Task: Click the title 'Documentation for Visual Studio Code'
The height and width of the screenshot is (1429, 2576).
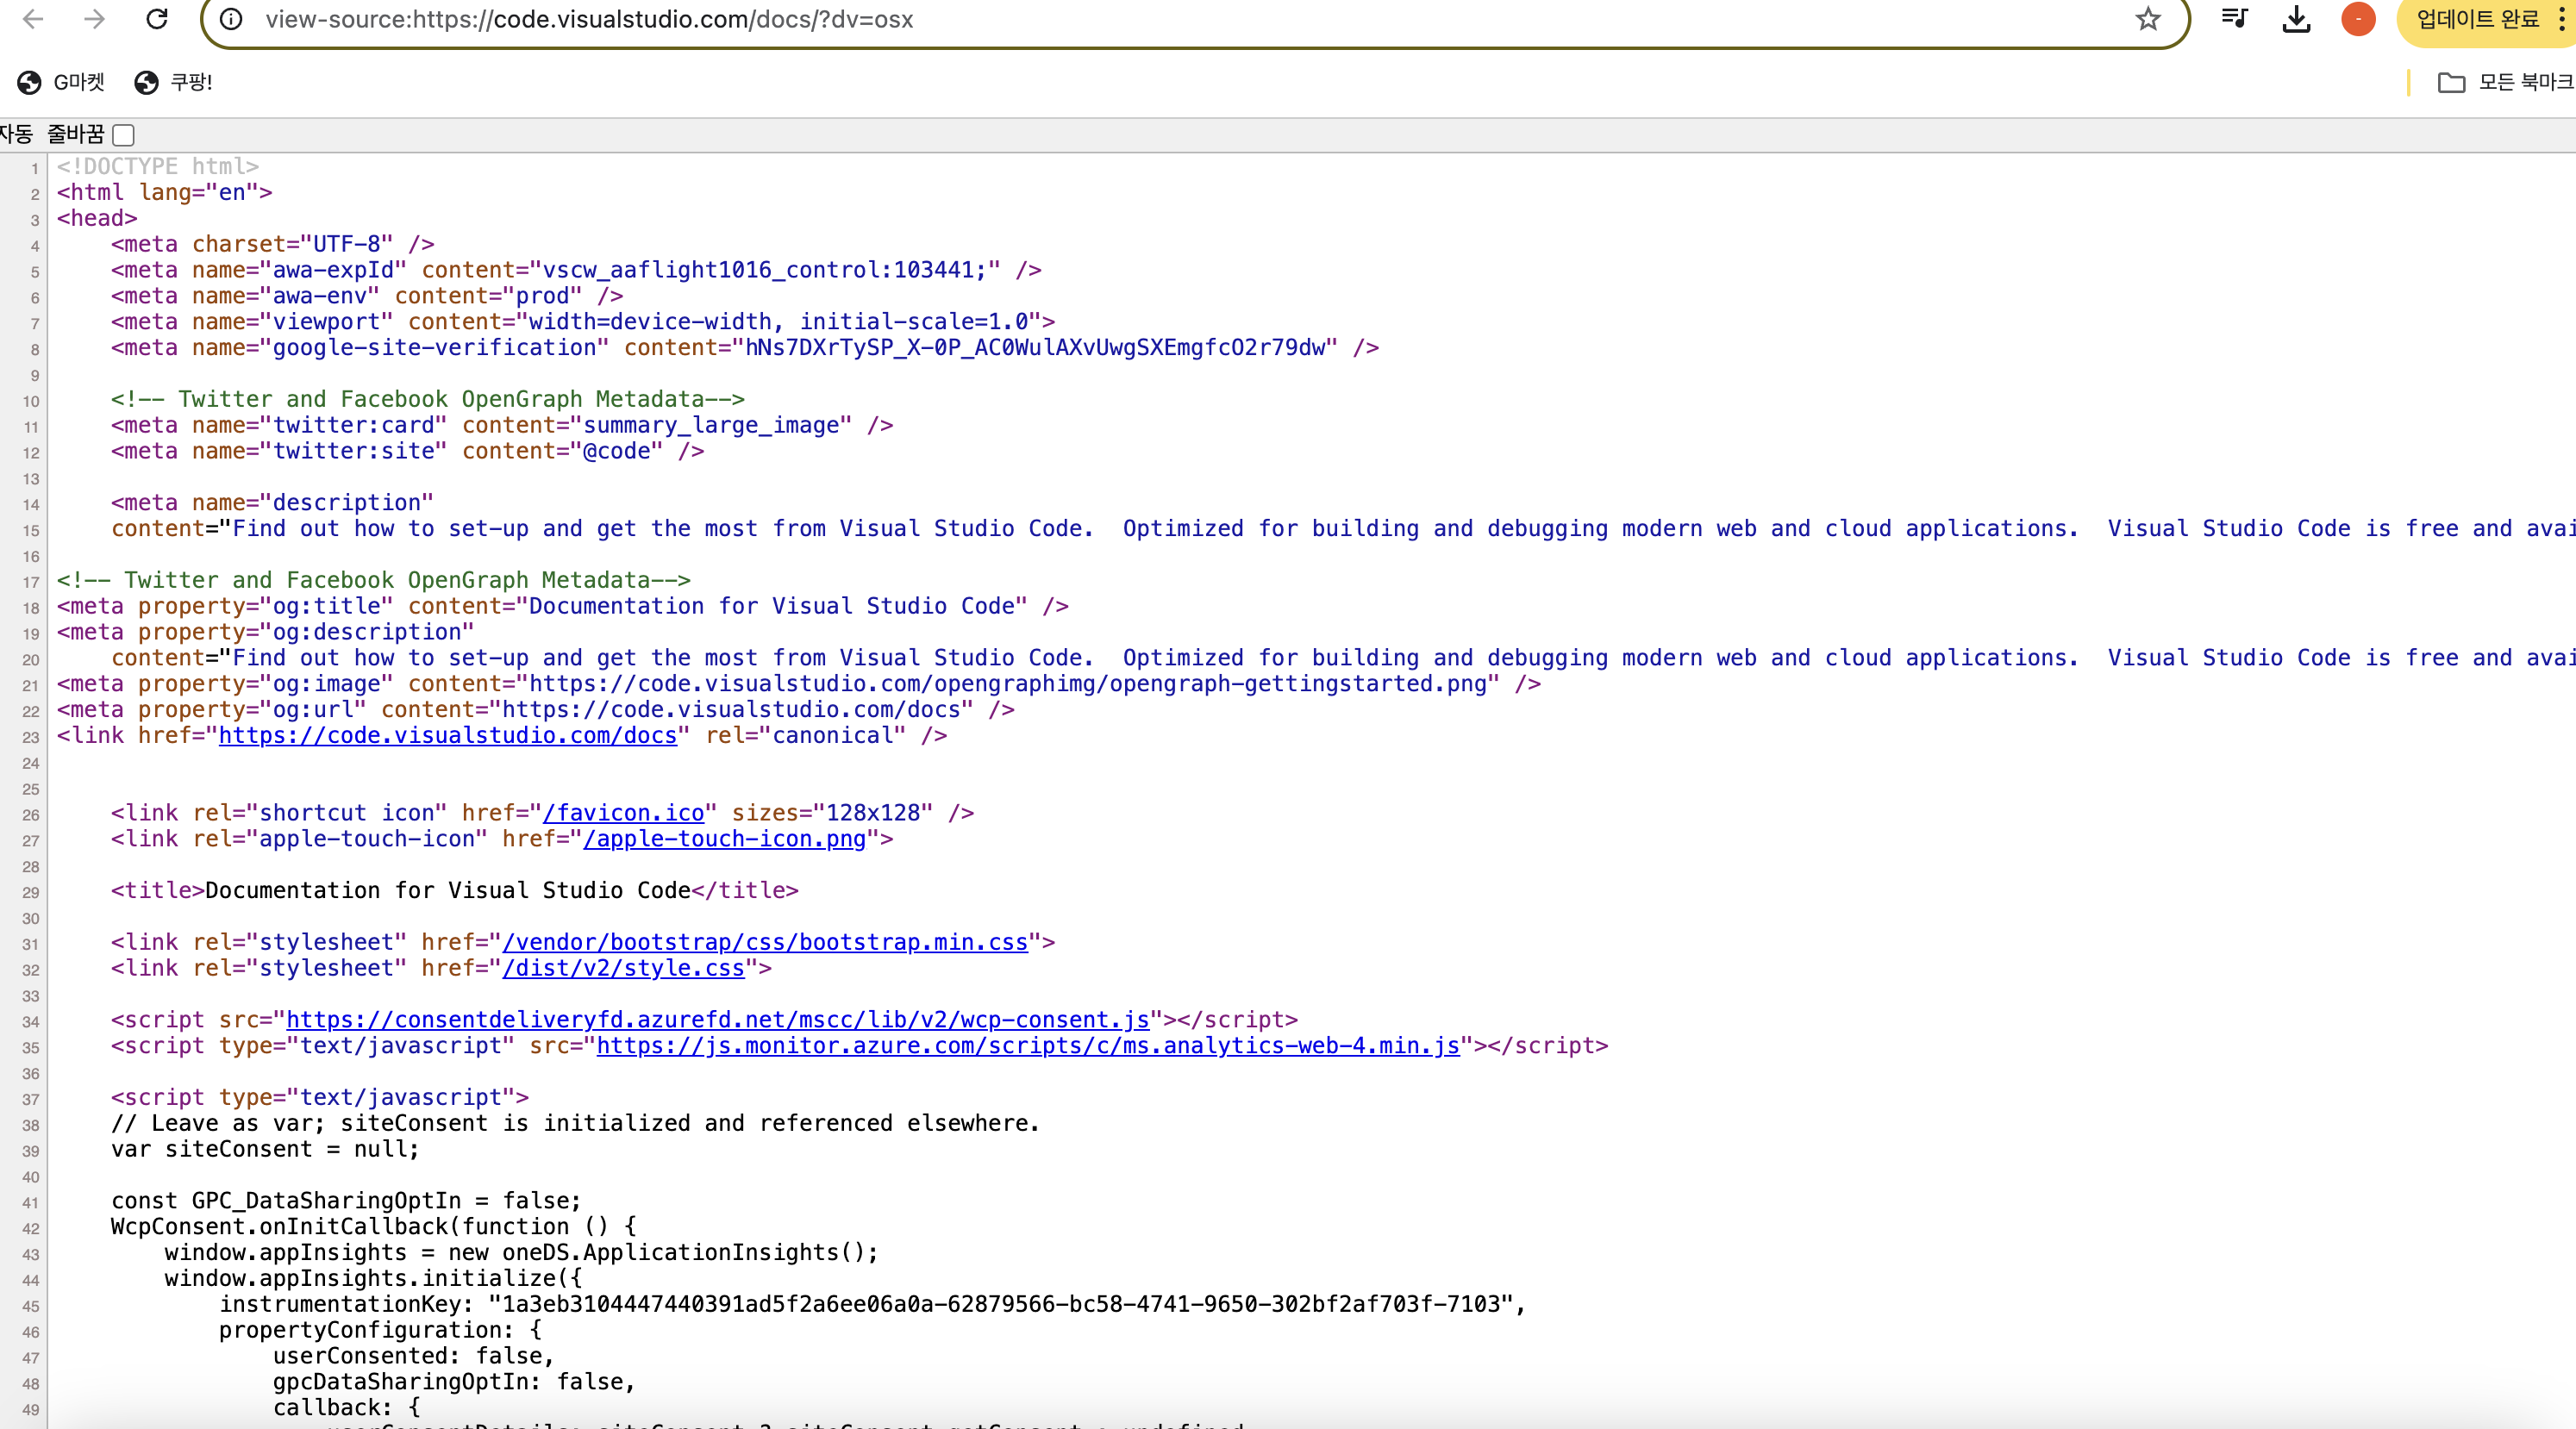Action: [448, 891]
